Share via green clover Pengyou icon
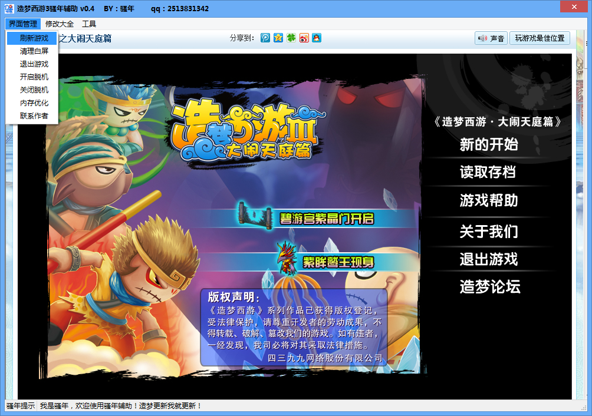592x416 pixels. point(291,38)
